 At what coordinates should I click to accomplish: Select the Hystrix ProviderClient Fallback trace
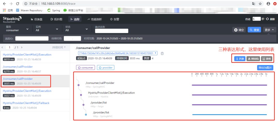click(35, 105)
